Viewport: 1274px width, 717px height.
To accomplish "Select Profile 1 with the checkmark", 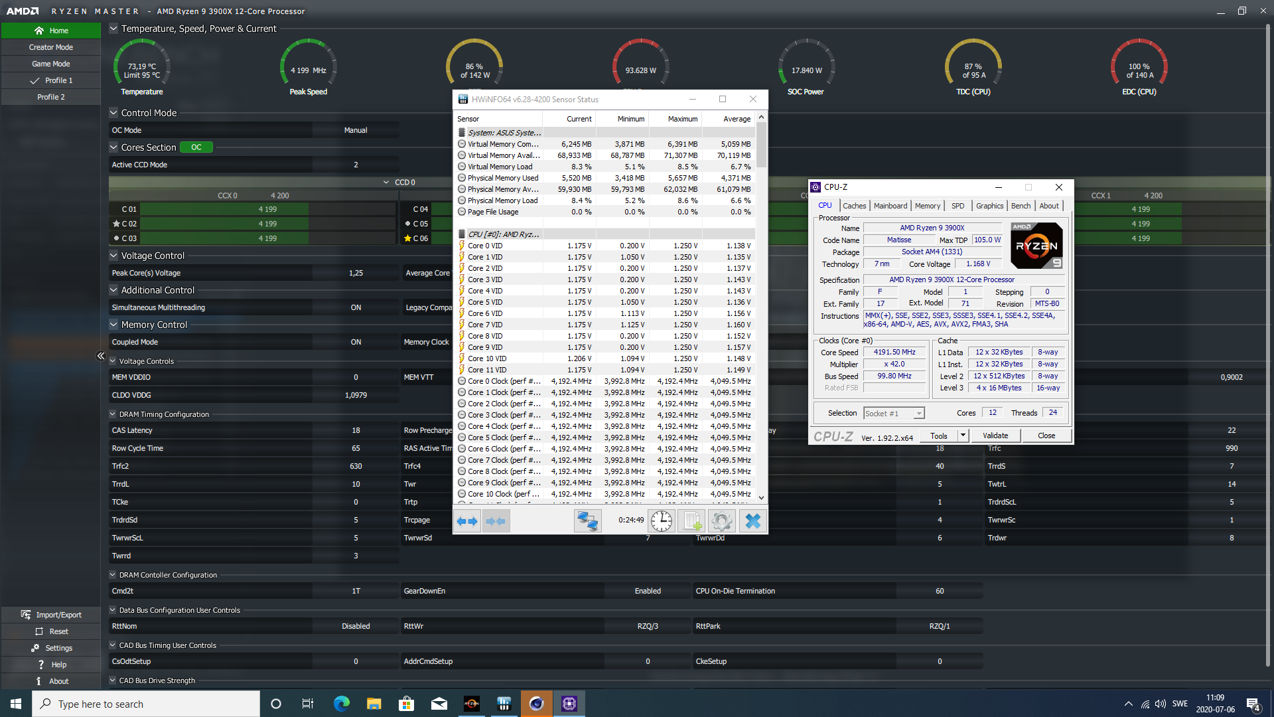I will coord(51,80).
